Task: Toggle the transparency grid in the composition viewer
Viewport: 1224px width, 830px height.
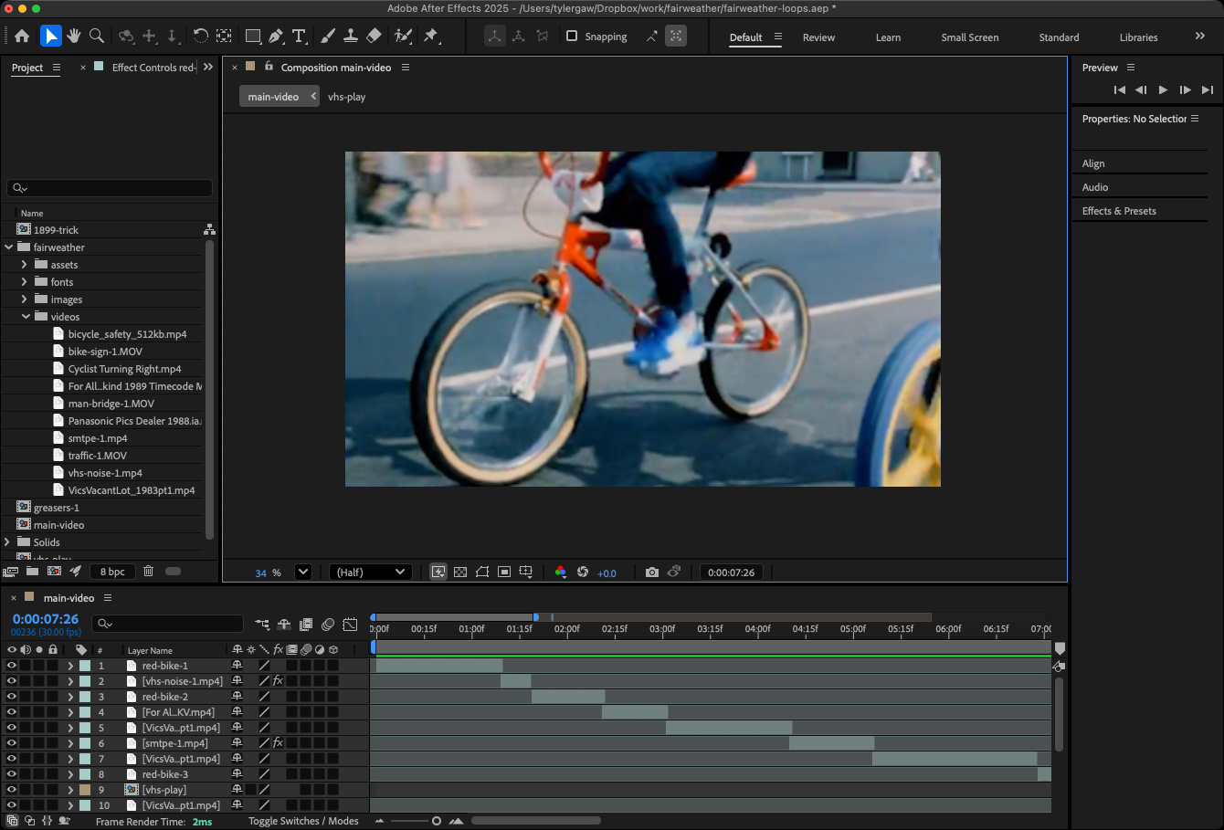Action: point(460,572)
